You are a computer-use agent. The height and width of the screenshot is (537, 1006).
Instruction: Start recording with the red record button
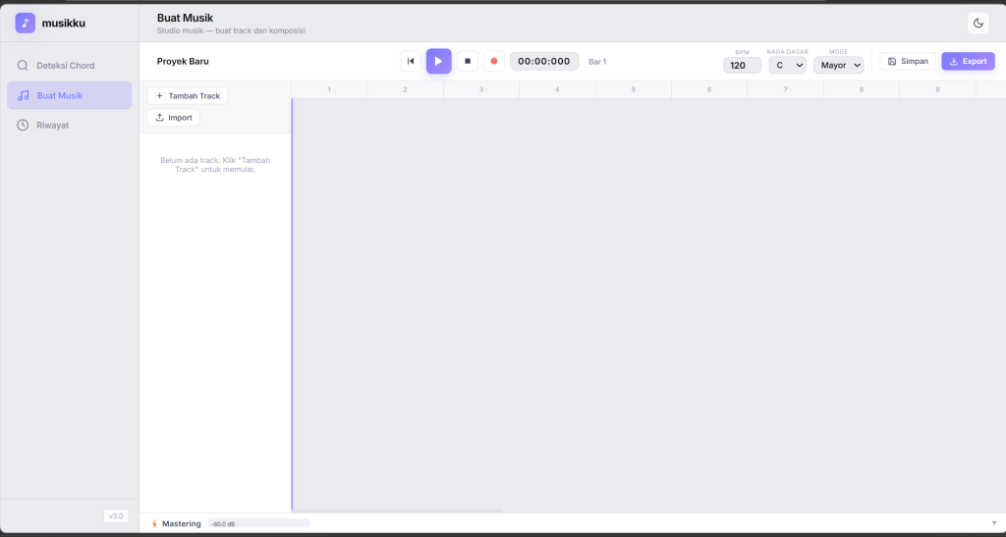click(x=494, y=61)
